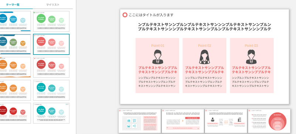Choose the dark red circles theme in the right column
296x134 pixels.
tap(51, 67)
